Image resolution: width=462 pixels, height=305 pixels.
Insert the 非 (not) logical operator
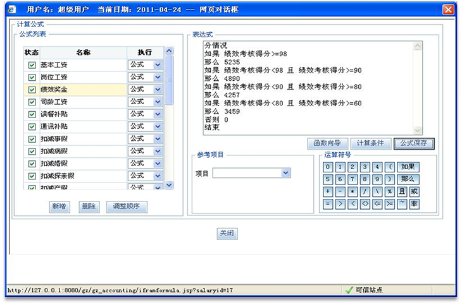coord(415,204)
